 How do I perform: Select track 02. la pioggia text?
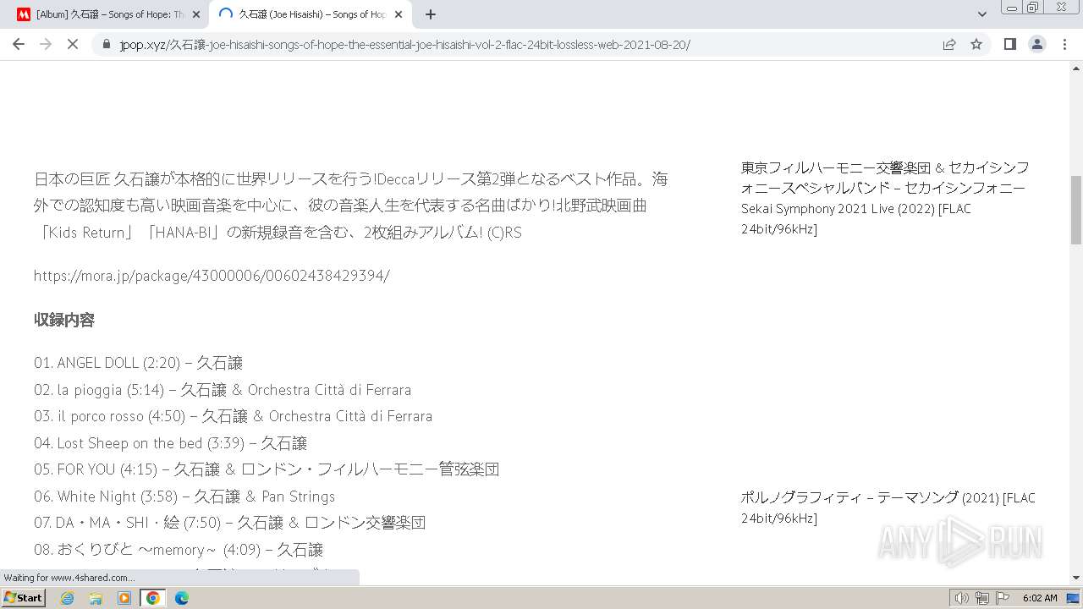(x=223, y=390)
